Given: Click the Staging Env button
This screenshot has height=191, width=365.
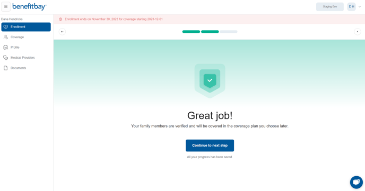Looking at the screenshot, I should pyautogui.click(x=329, y=7).
